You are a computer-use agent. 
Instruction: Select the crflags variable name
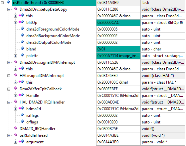[x=32, y=122]
